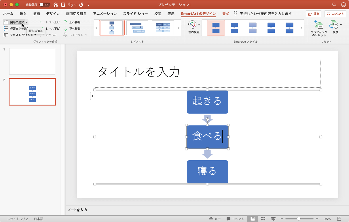This screenshot has height=222, width=349.
Task: Open the 書式 ribbon tab
Action: point(226,13)
